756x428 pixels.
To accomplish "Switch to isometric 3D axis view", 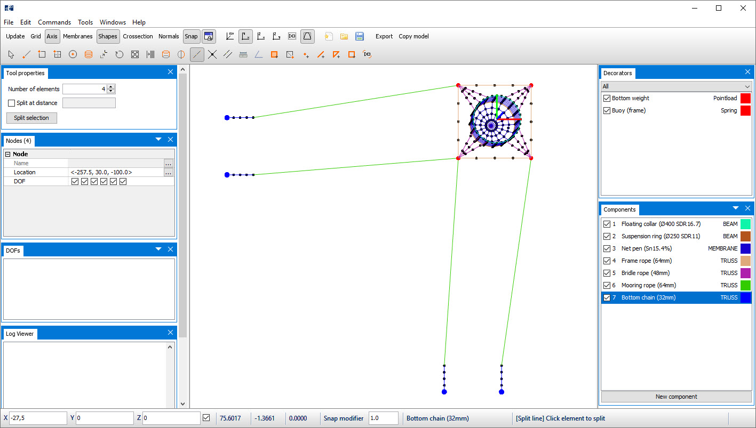I will (x=230, y=36).
